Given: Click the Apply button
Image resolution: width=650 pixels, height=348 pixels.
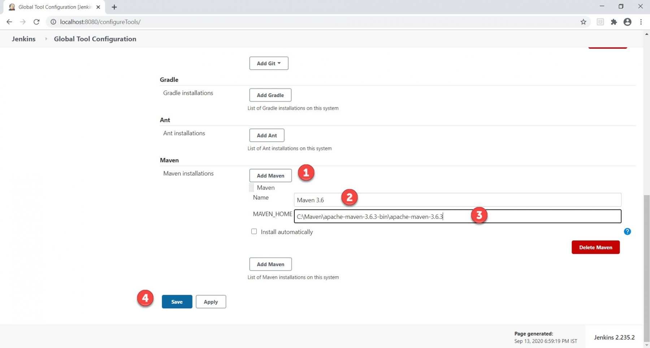Looking at the screenshot, I should tap(211, 301).
